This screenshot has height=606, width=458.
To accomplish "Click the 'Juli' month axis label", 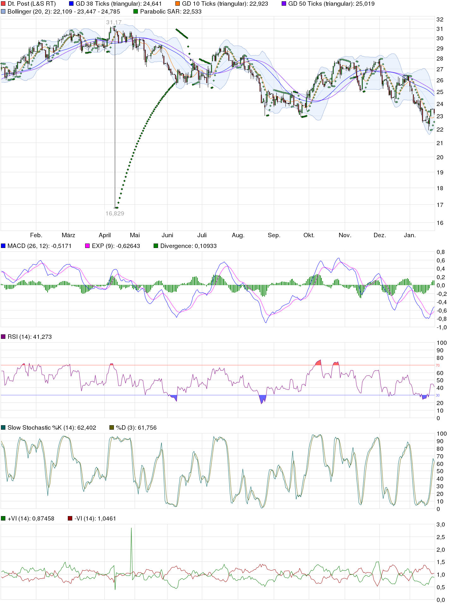I will click(202, 235).
